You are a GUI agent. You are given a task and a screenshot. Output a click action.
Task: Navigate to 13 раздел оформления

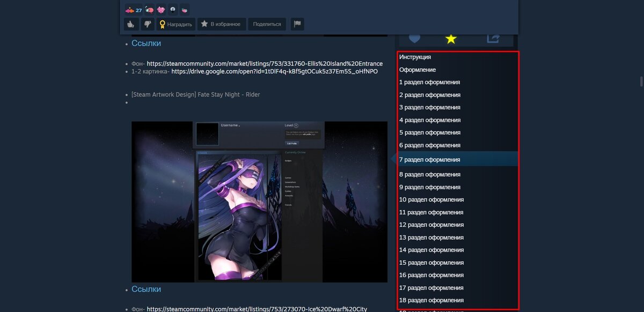click(431, 237)
